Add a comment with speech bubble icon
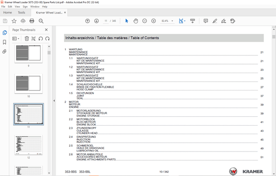 pyautogui.click(x=206, y=21)
